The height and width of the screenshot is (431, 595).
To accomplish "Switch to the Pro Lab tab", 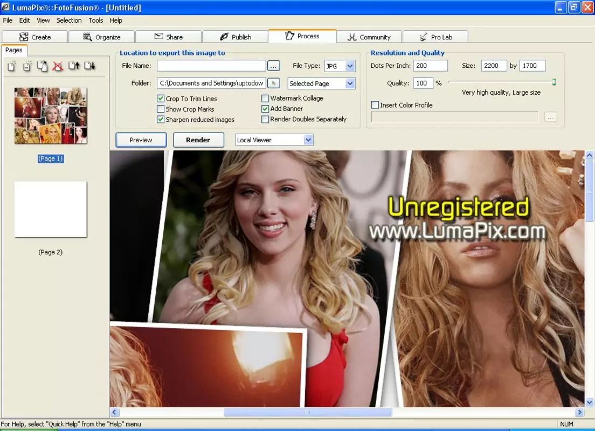I will [435, 37].
